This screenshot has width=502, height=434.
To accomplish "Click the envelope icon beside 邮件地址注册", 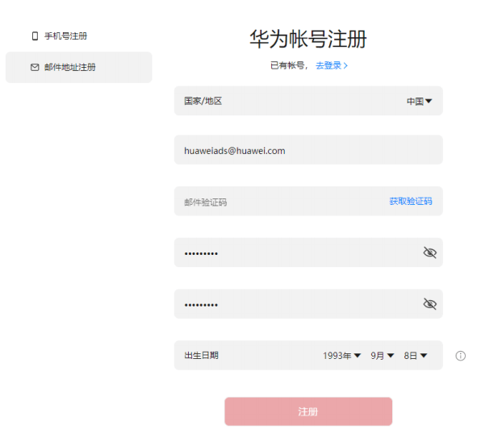I will pyautogui.click(x=35, y=67).
